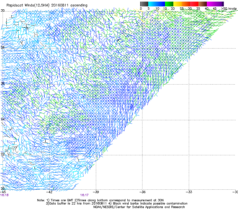Click the '-36' longitude axis label
The height and width of the screenshot is (209, 238).
[142, 192]
